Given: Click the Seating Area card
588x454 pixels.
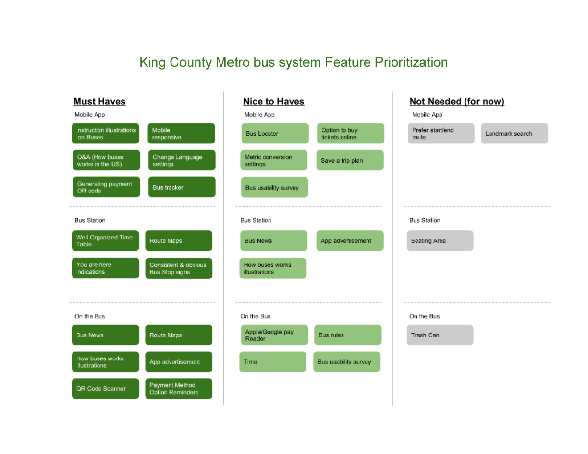Looking at the screenshot, I should click(x=440, y=240).
